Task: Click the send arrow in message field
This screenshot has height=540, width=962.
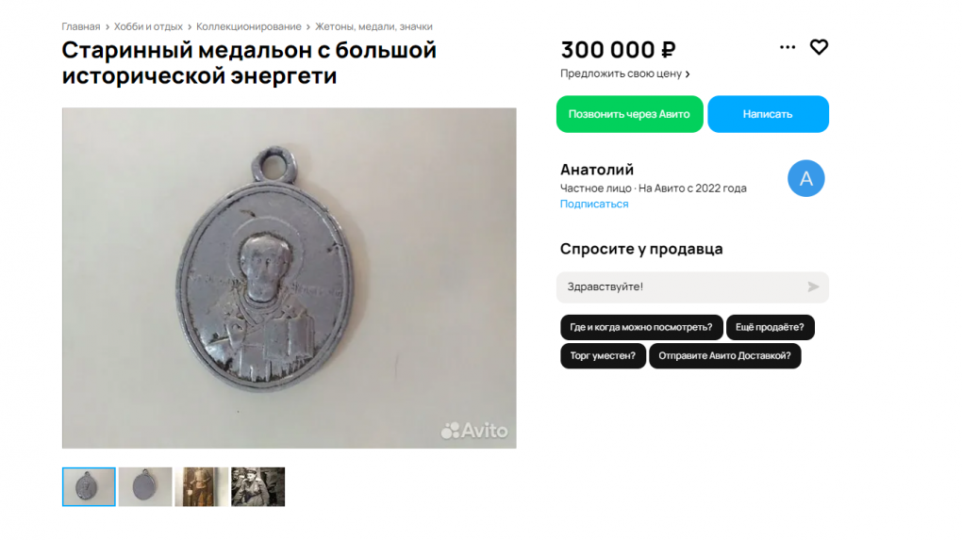Action: [813, 286]
